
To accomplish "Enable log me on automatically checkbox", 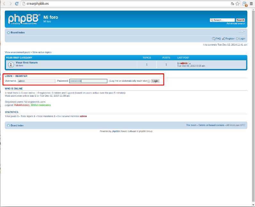I will tap(149, 81).
